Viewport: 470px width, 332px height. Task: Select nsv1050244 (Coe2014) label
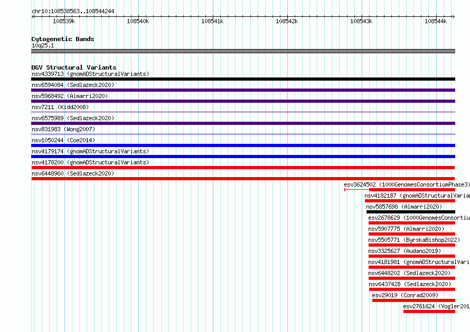click(x=63, y=140)
